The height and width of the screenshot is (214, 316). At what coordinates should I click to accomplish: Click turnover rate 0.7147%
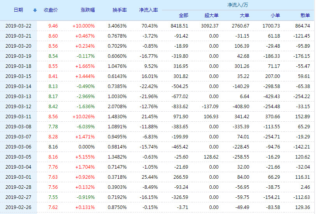point(117,167)
